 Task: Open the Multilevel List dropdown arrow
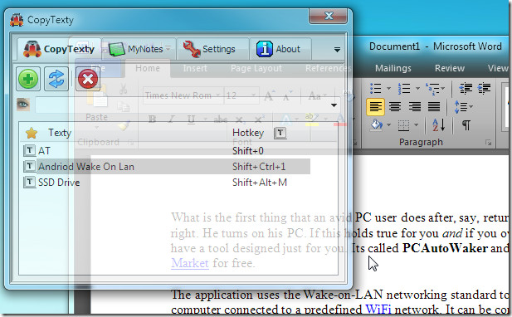click(x=443, y=88)
